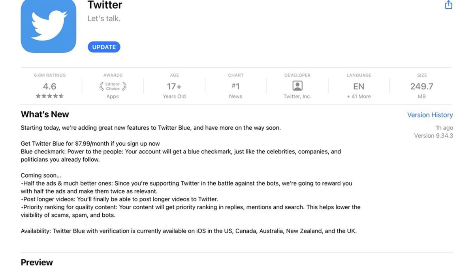Tap the EN language info
This screenshot has width=474, height=267.
[359, 86]
